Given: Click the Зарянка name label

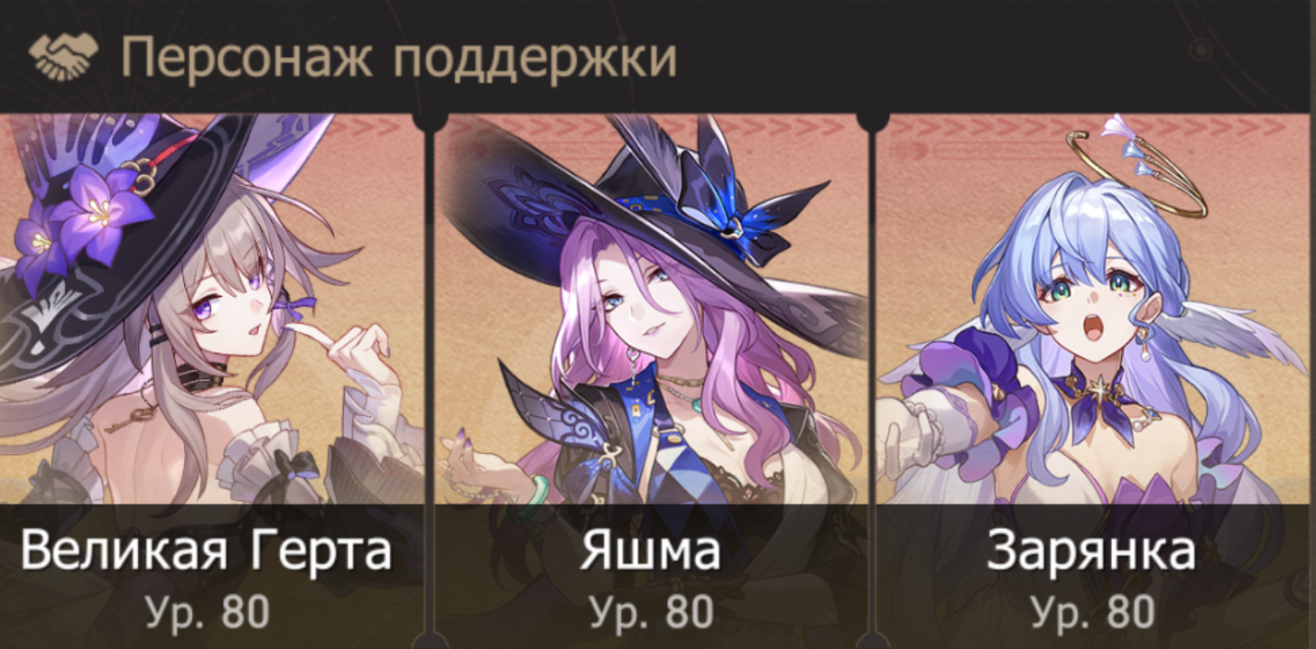Looking at the screenshot, I should pyautogui.click(x=1092, y=551).
